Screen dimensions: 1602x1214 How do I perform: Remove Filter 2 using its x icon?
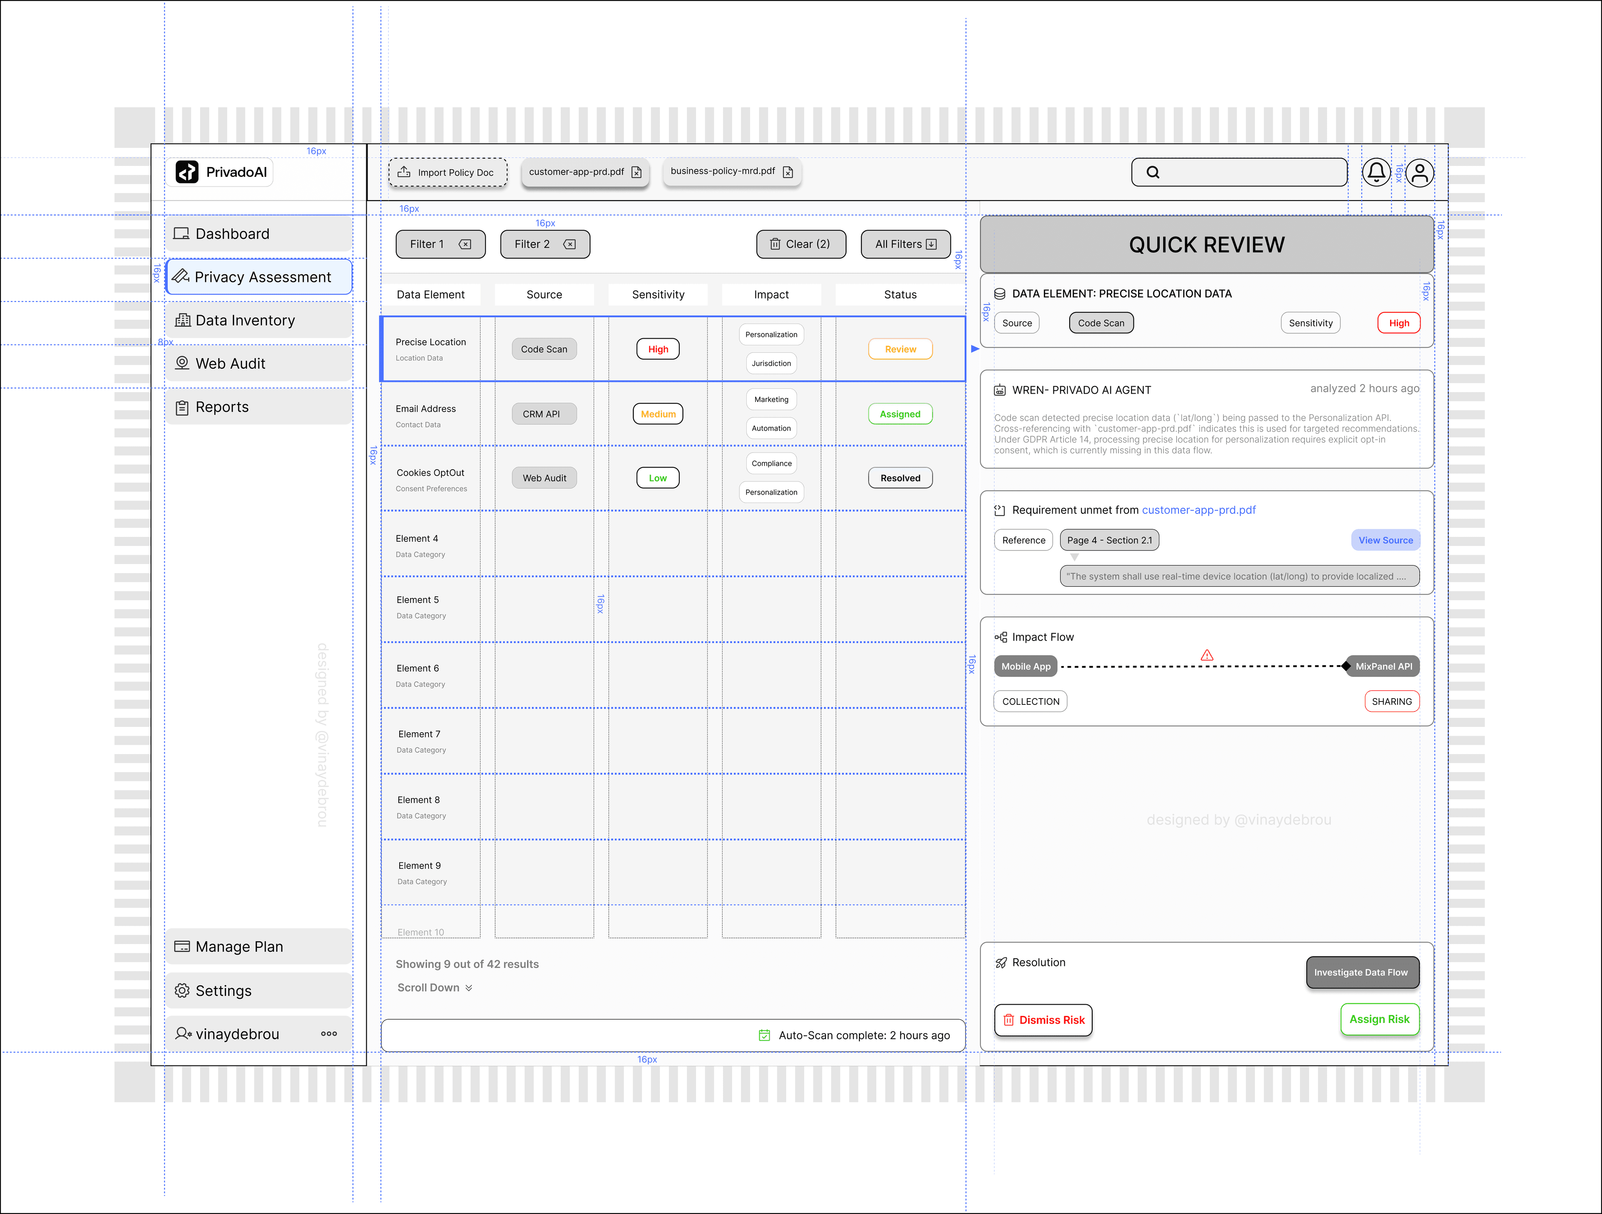coord(570,244)
